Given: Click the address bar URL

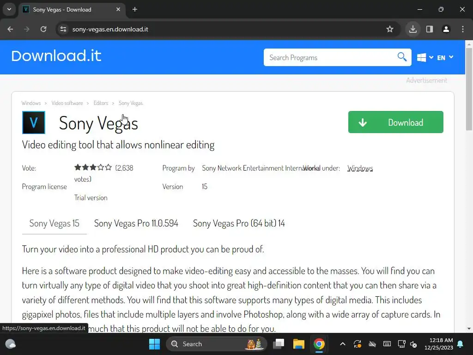Looking at the screenshot, I should [x=110, y=29].
